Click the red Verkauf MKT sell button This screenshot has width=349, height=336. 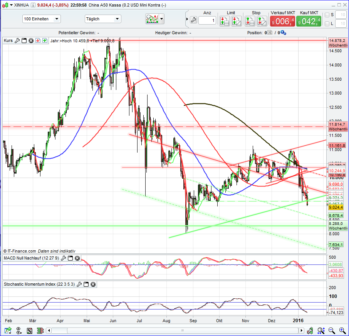pyautogui.click(x=282, y=21)
